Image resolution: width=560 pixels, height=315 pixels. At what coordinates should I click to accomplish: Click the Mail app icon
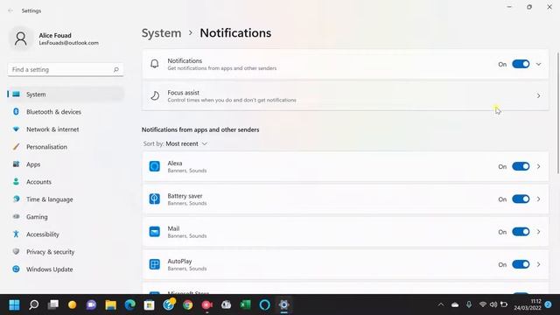point(154,232)
